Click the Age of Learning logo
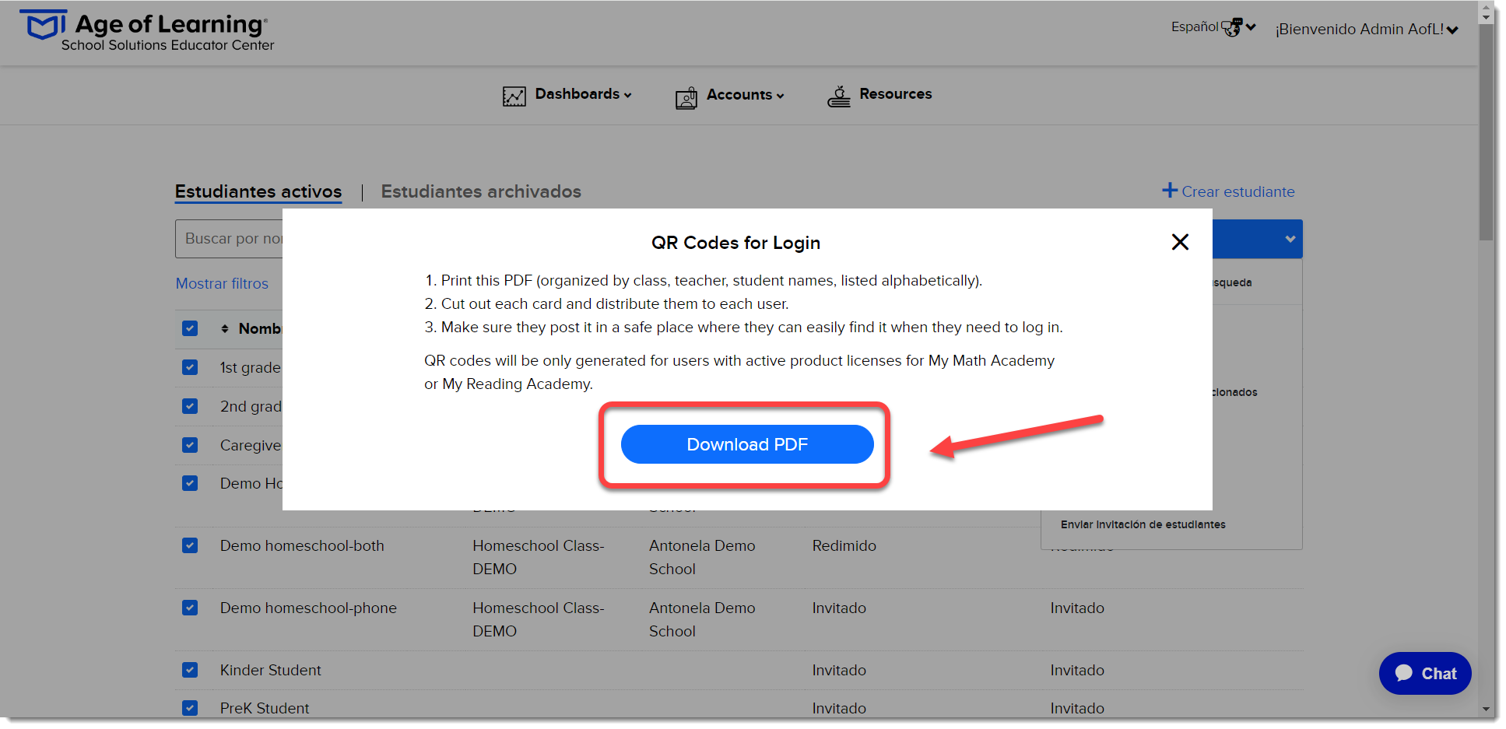This screenshot has width=1506, height=729. click(146, 30)
